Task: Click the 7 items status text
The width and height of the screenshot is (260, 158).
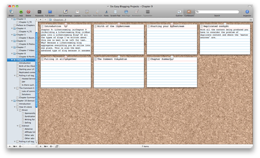Action: pos(145,147)
